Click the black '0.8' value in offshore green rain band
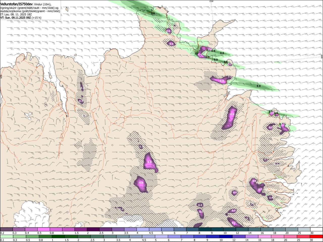323x242 pixels. [x=259, y=86]
